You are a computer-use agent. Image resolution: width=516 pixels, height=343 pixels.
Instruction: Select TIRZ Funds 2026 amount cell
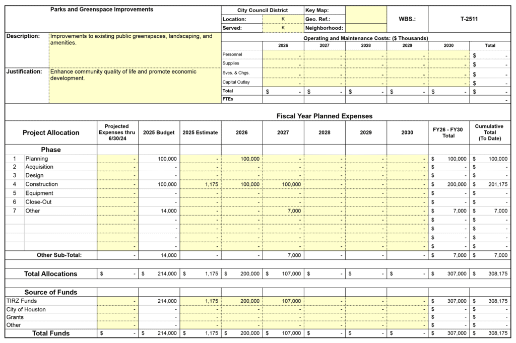(241, 301)
